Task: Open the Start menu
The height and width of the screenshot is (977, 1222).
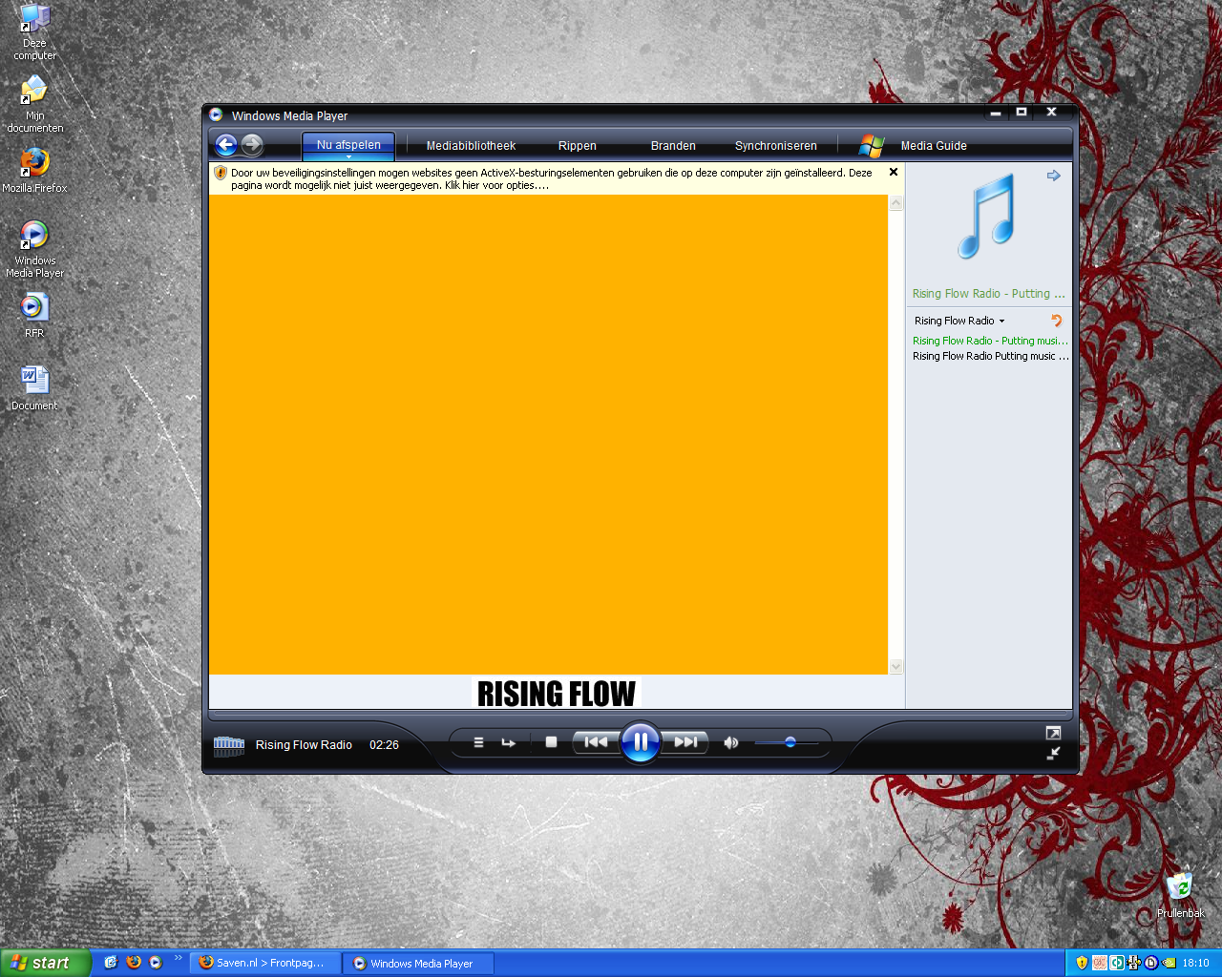Action: pyautogui.click(x=45, y=963)
